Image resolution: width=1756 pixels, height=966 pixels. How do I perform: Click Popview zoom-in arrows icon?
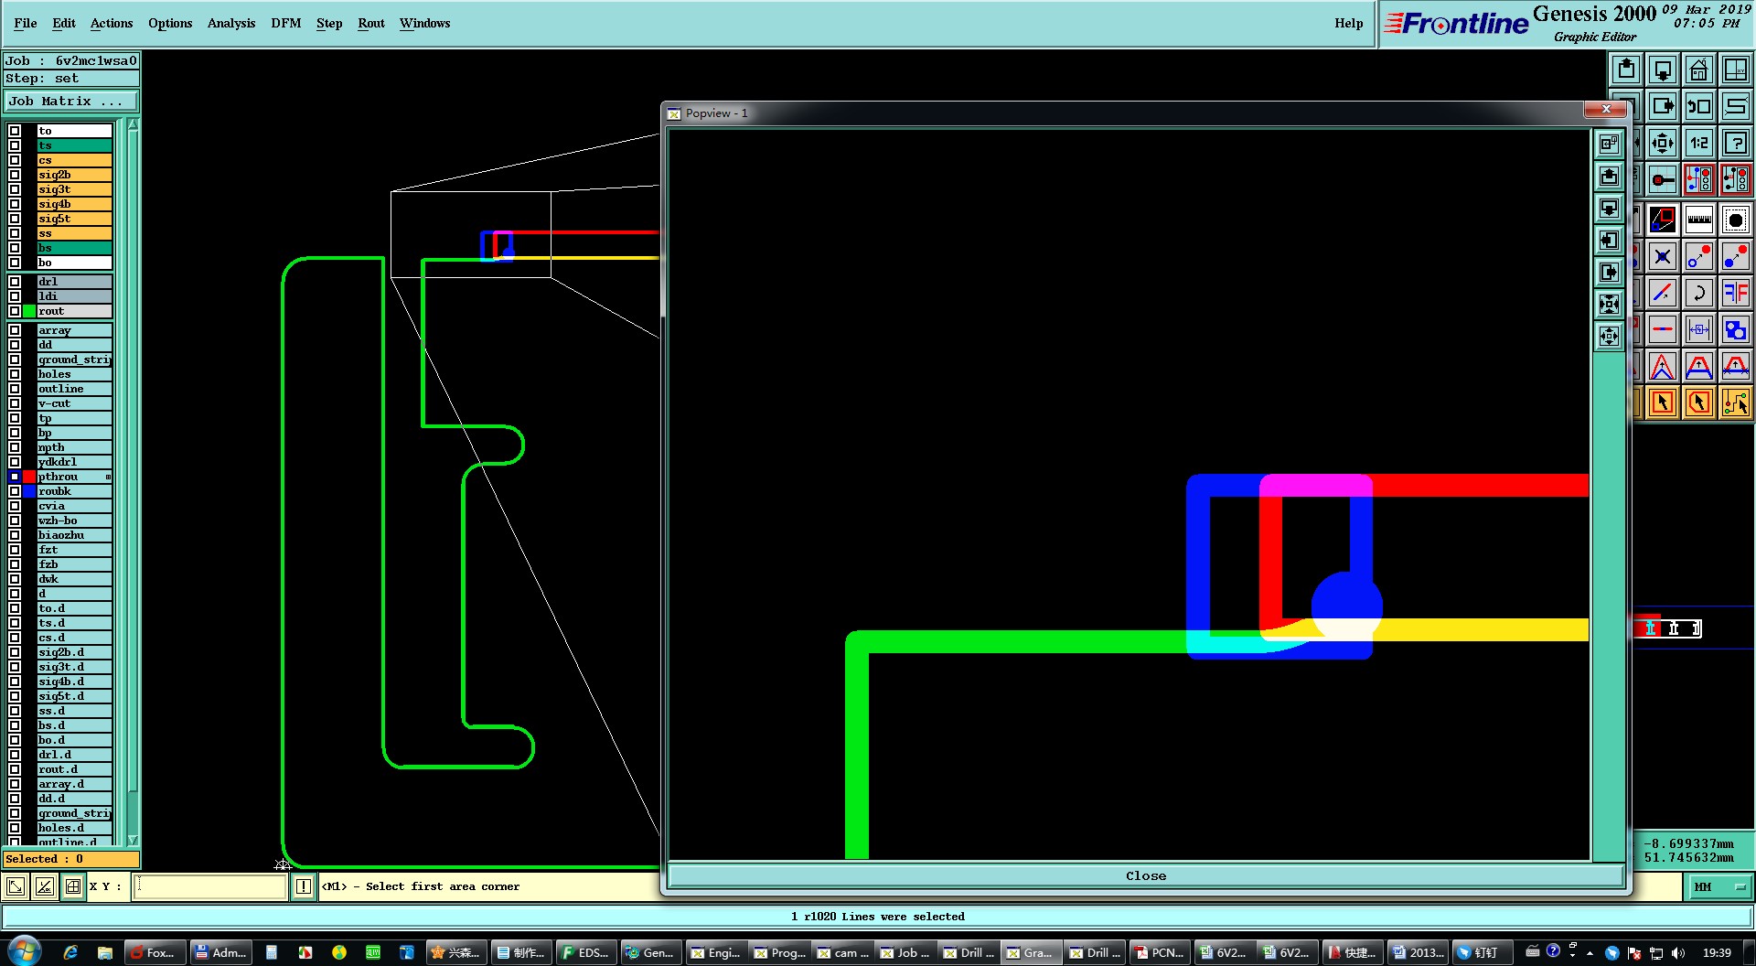point(1610,304)
